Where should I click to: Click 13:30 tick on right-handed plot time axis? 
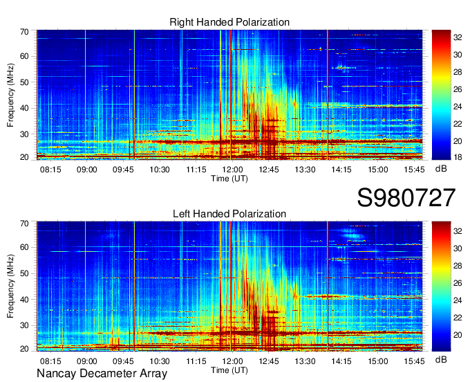tap(305, 170)
